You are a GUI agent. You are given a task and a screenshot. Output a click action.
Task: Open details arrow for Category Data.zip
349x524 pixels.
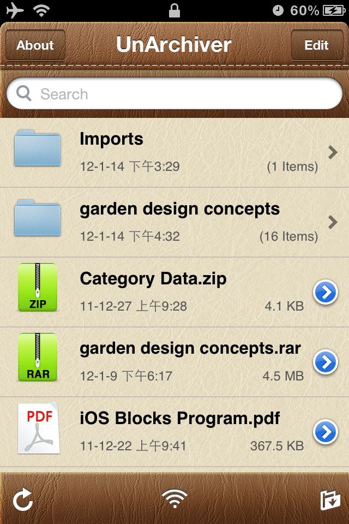pyautogui.click(x=326, y=292)
